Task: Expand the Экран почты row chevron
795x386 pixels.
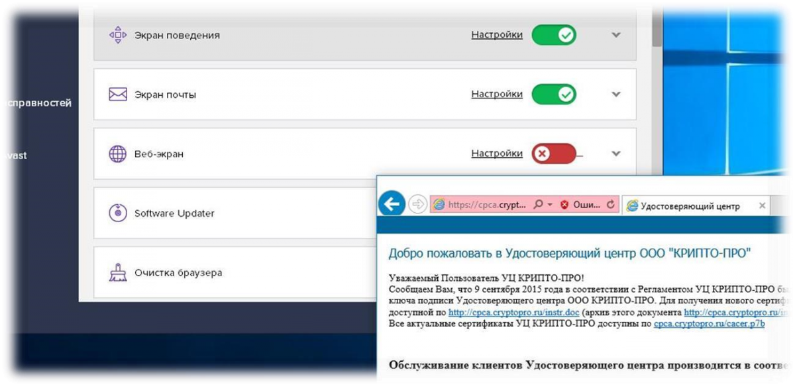Action: pos(616,95)
